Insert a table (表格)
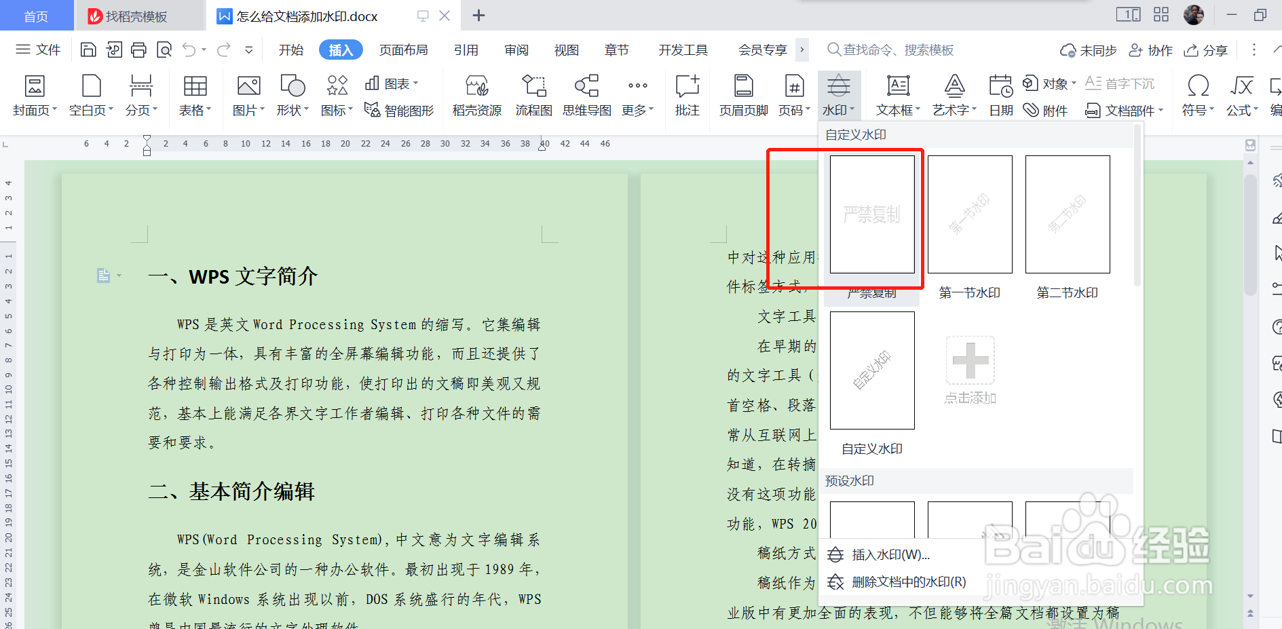Viewport: 1282px width, 629px height. click(x=195, y=96)
